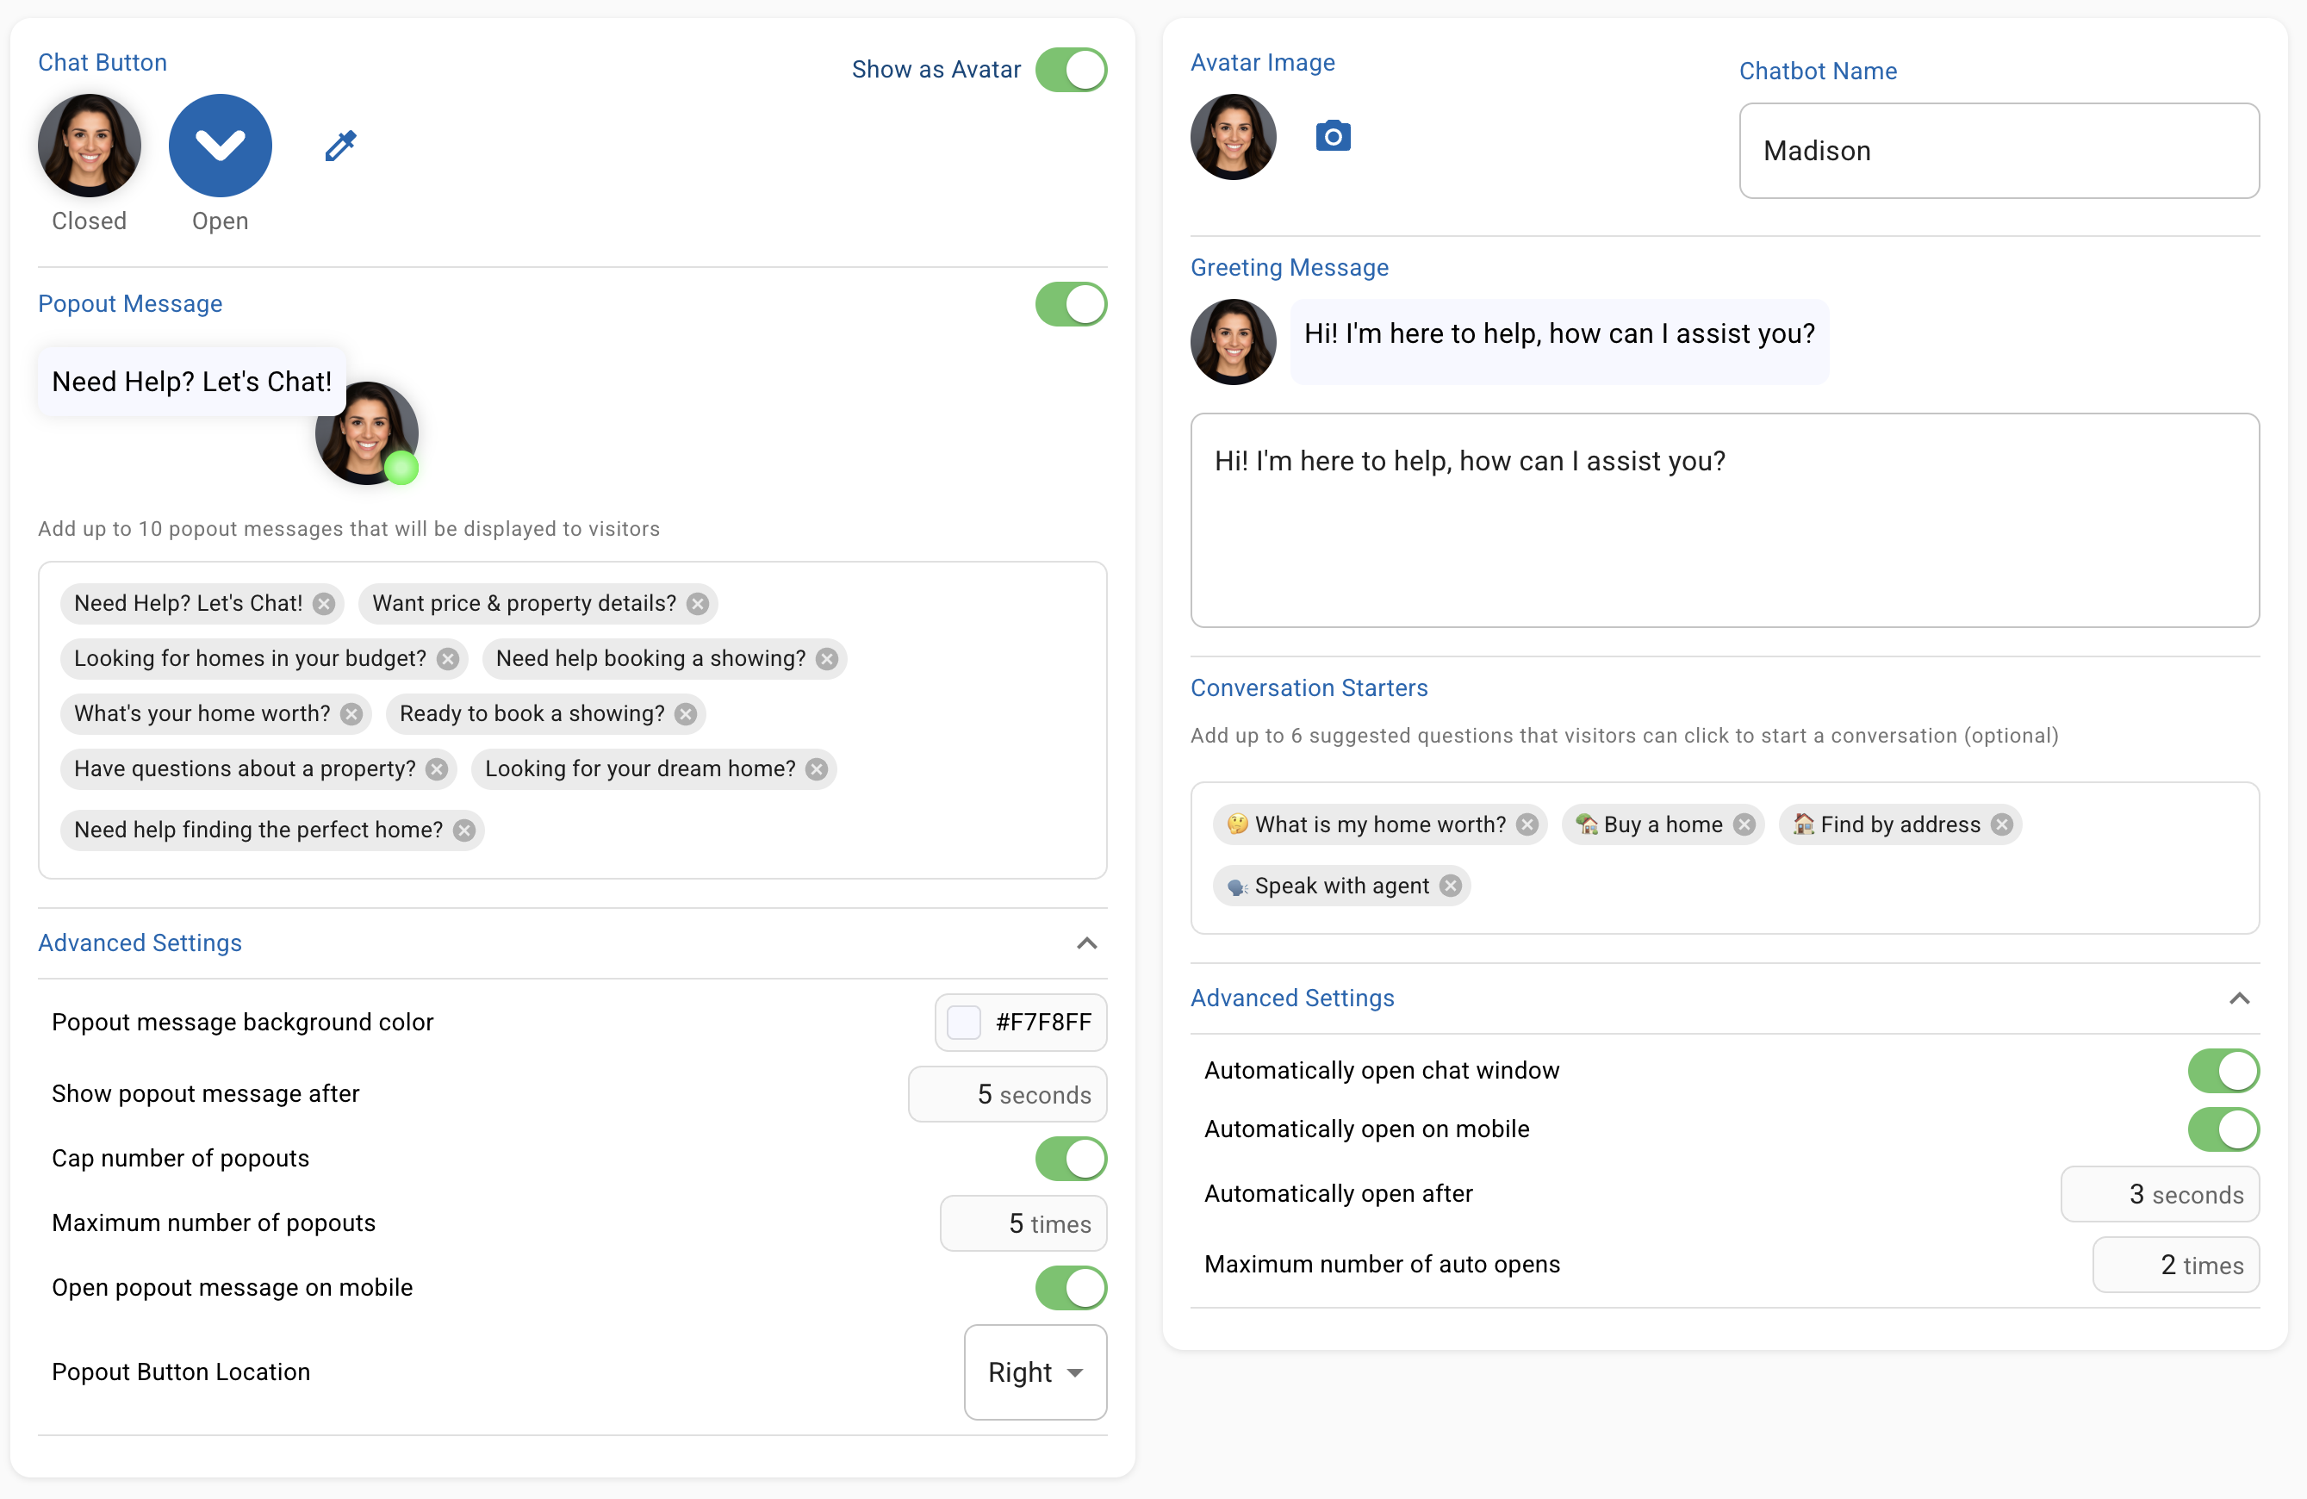Collapse the right Advanced Settings chevron
The image size is (2307, 1499).
point(2239,998)
